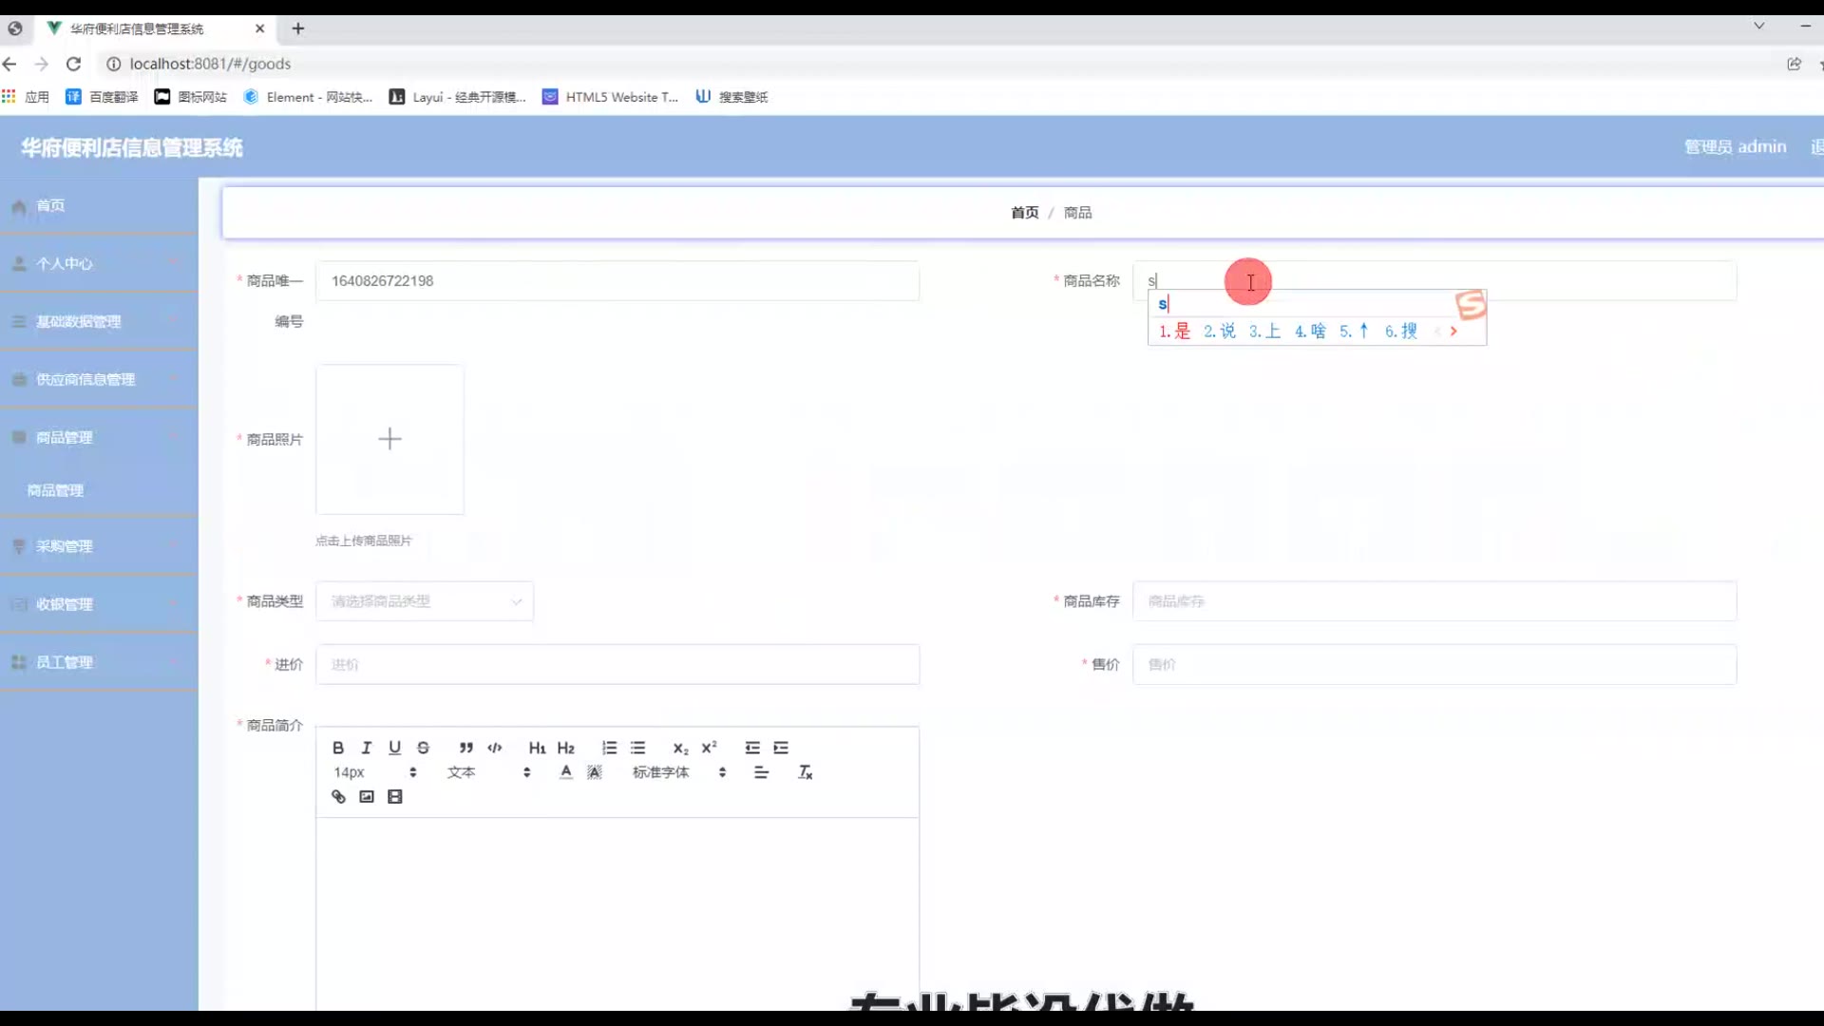Collapse the 商品管理 parent sidebar menu
1824x1026 pixels.
pyautogui.click(x=99, y=438)
